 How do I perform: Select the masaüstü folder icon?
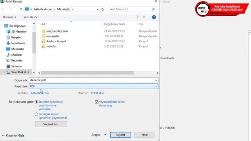click(x=44, y=36)
